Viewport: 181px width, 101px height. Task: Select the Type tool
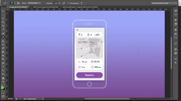pos(3,67)
